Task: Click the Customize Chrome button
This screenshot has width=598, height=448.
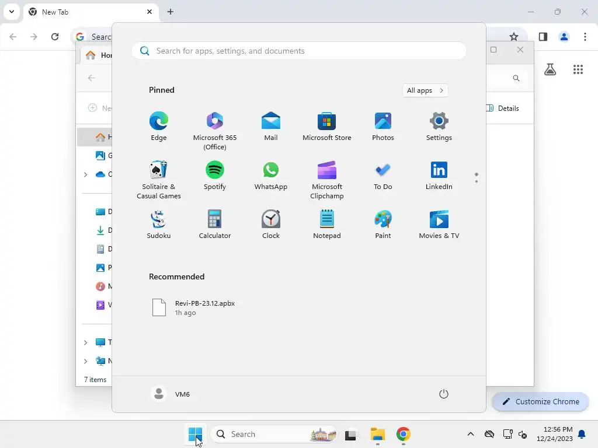Action: click(x=540, y=401)
